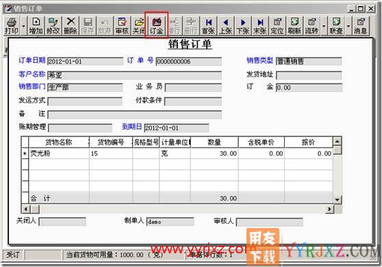The width and height of the screenshot is (382, 267).
Task: Click the table's scroll right arrow
Action: pyautogui.click(x=329, y=209)
